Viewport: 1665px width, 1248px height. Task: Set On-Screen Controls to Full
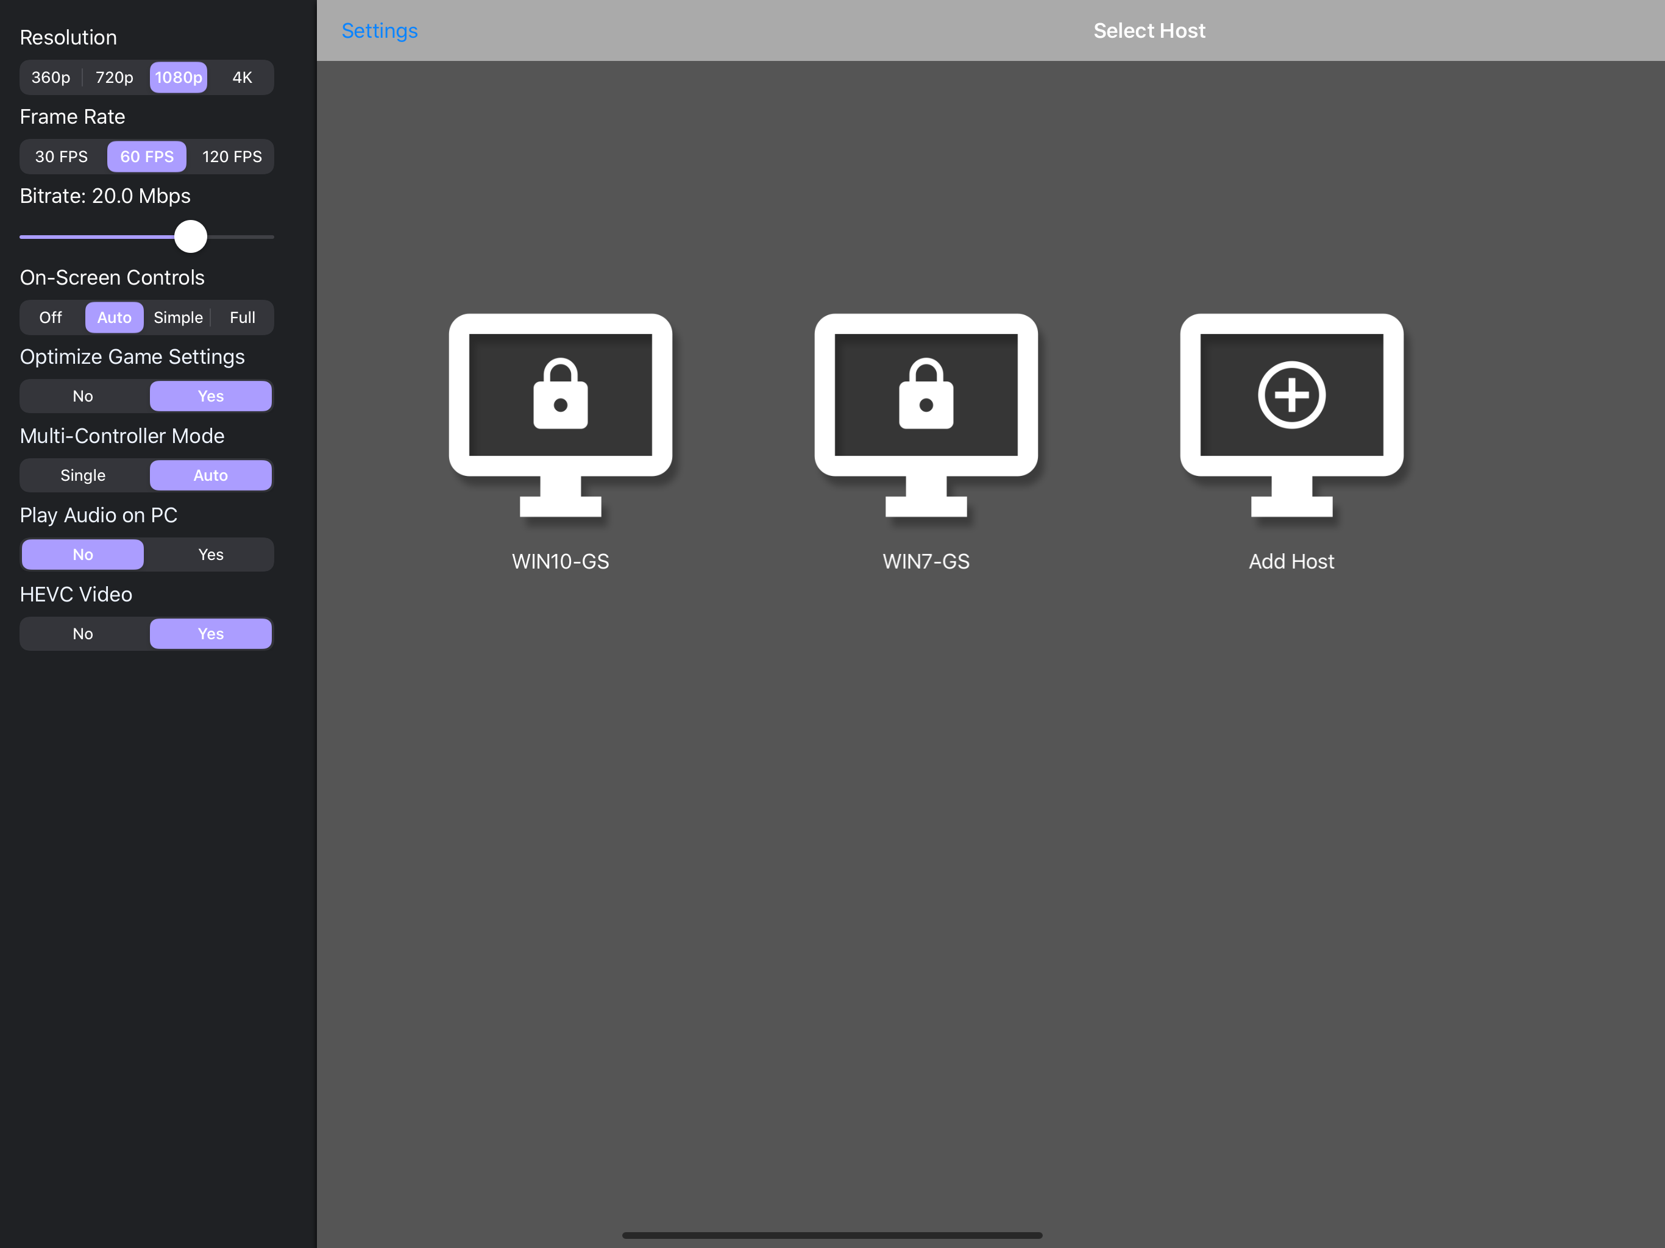tap(243, 317)
